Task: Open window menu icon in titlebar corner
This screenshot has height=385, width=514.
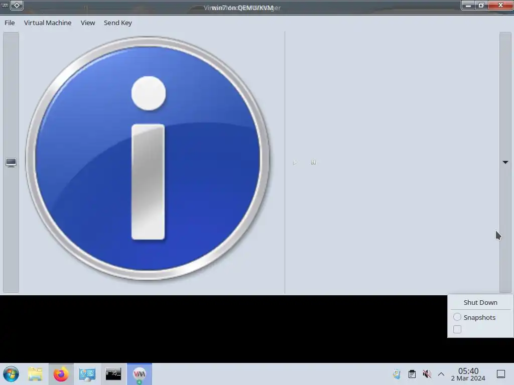Action: (5, 5)
